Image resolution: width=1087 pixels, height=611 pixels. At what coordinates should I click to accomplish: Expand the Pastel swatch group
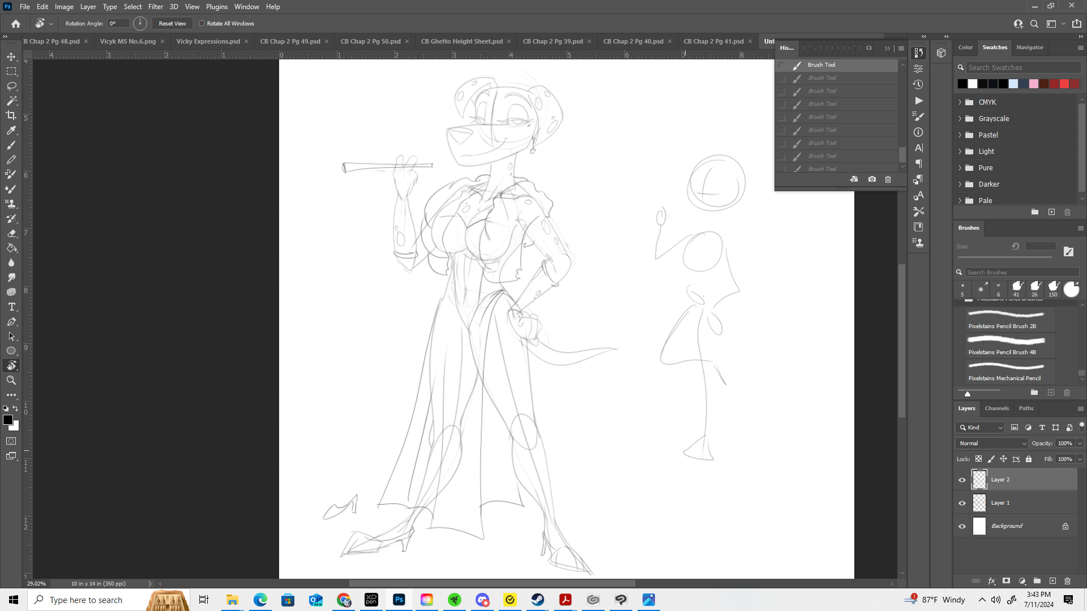(960, 135)
